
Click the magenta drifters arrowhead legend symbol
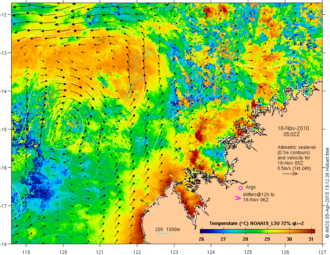click(x=238, y=198)
